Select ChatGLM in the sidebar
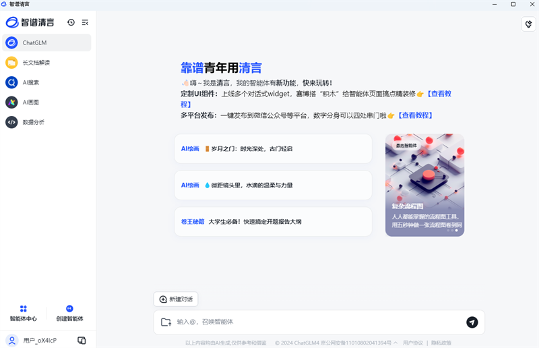This screenshot has height=348, width=539. (46, 42)
